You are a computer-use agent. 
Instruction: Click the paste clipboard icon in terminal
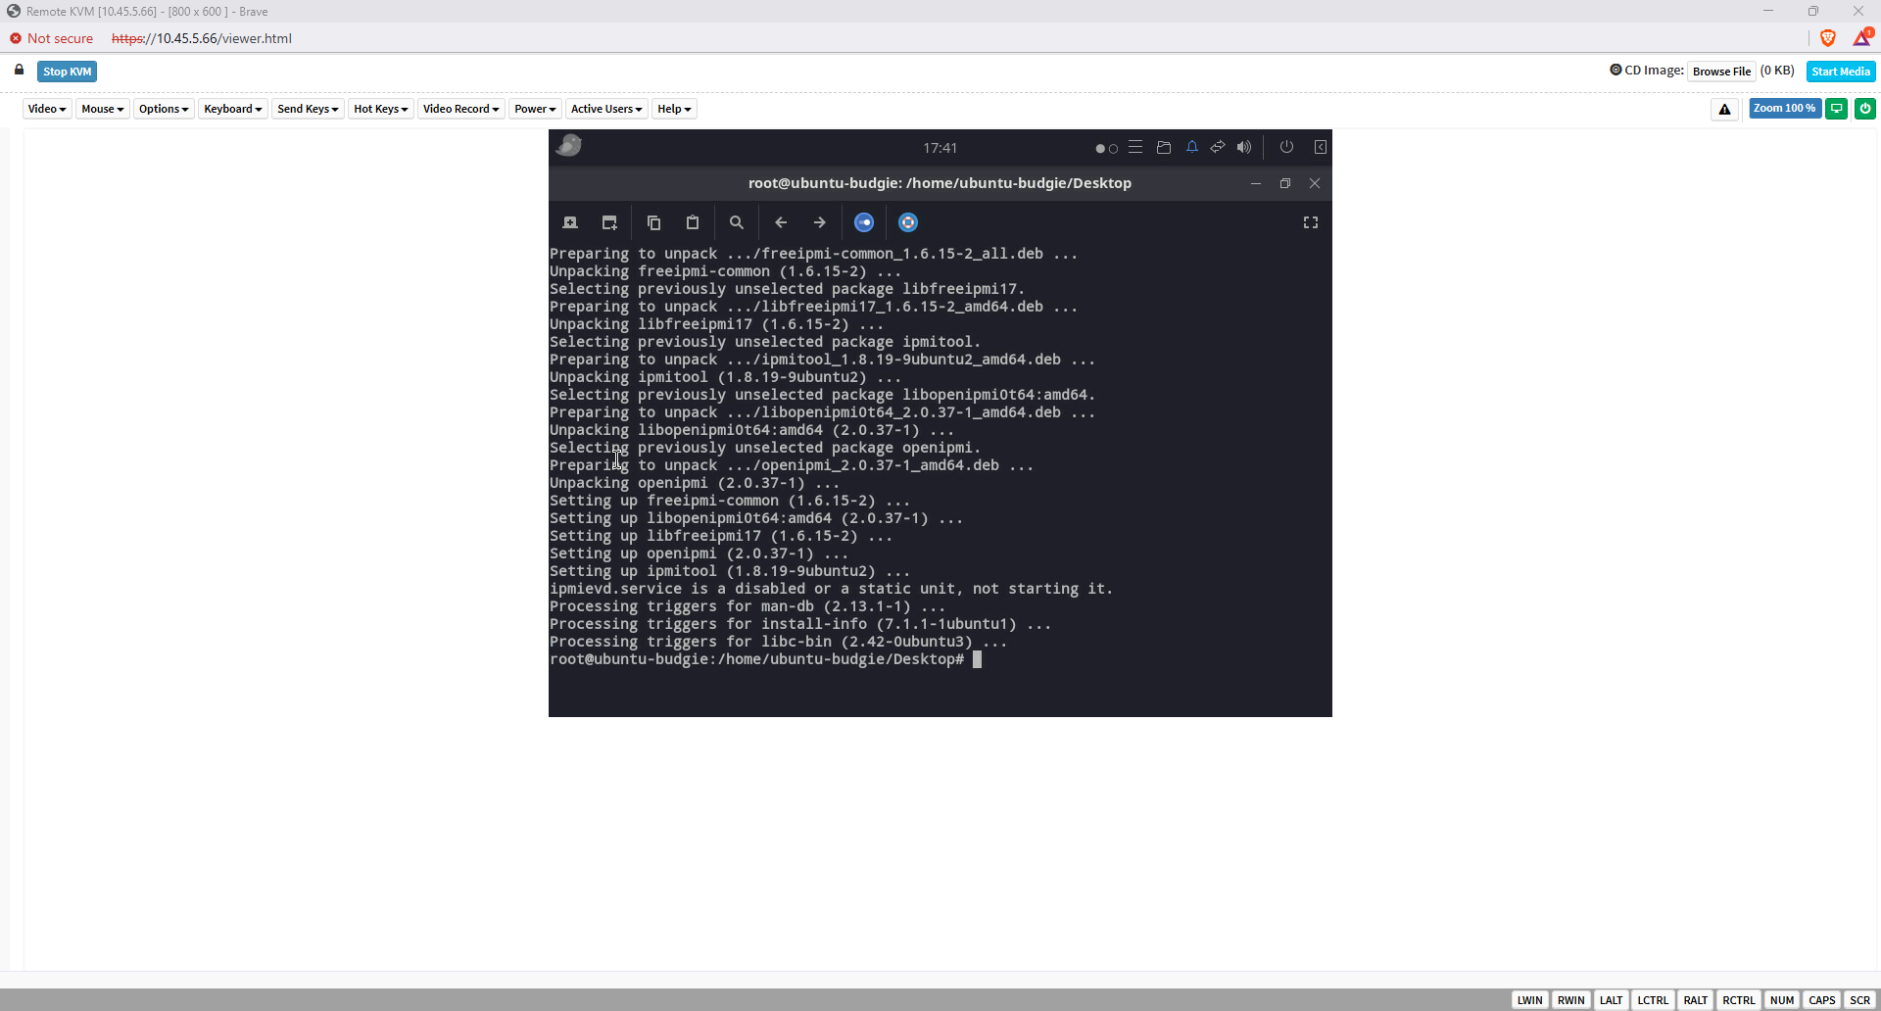(693, 222)
